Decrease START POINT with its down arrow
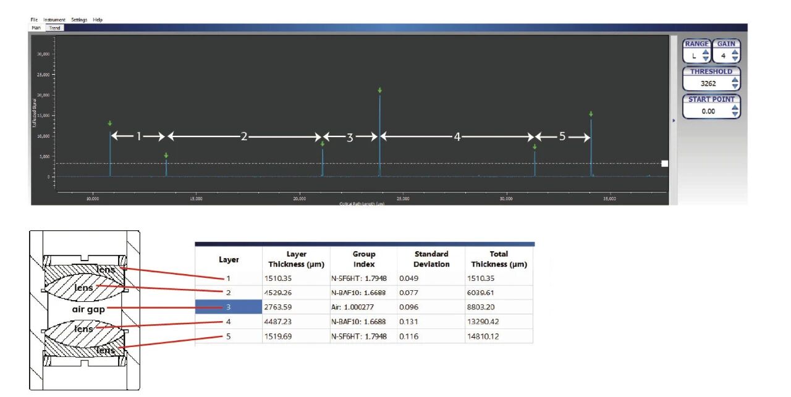 [734, 114]
